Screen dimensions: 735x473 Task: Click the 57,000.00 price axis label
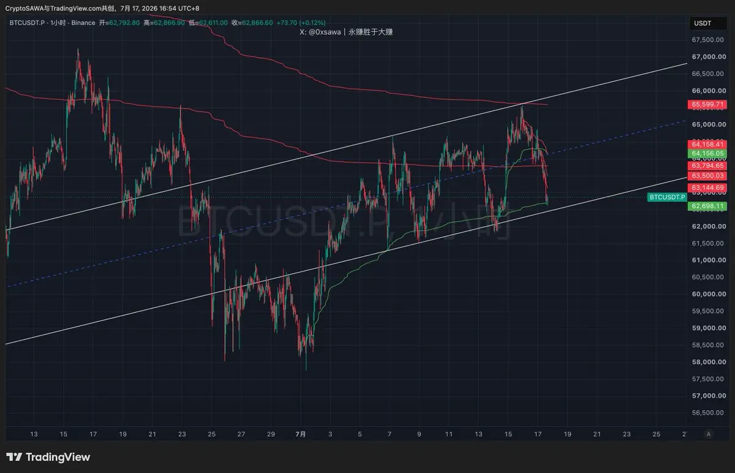(x=709, y=396)
